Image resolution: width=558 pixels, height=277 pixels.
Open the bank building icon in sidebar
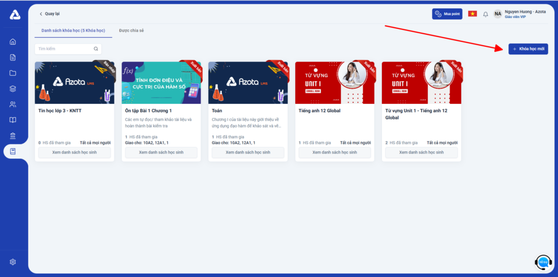(x=13, y=136)
